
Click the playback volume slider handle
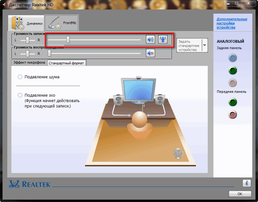[x=49, y=53]
